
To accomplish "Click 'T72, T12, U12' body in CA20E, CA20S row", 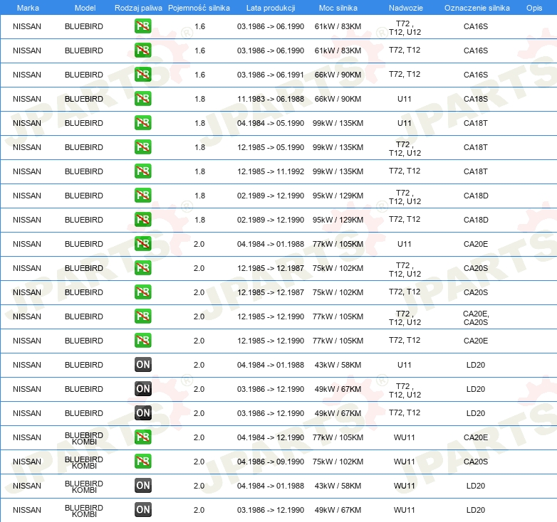I will point(405,318).
